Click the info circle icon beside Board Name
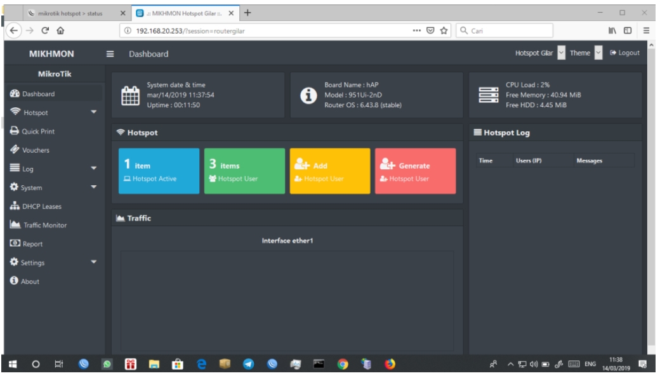 point(308,95)
